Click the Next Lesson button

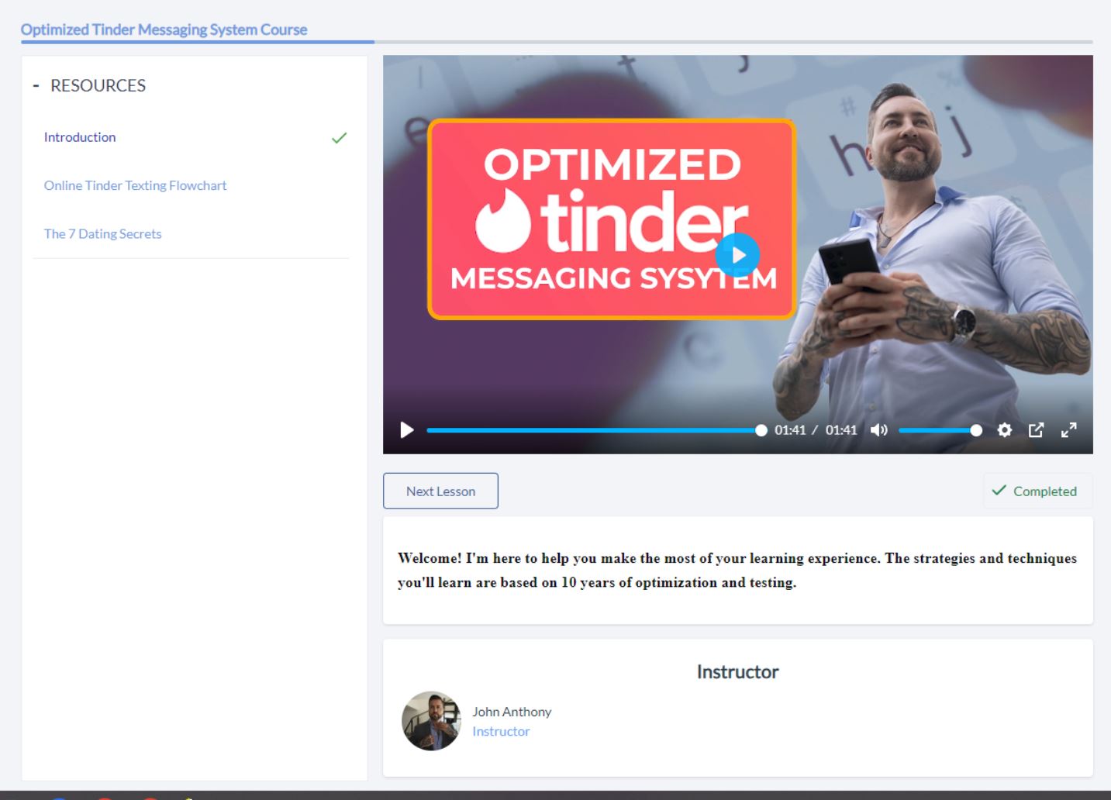[x=440, y=491]
